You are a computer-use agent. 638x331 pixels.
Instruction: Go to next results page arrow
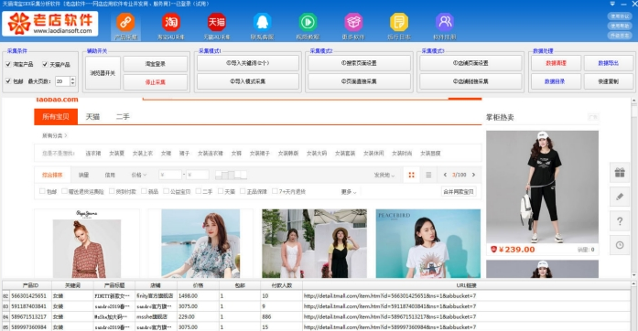pos(473,175)
